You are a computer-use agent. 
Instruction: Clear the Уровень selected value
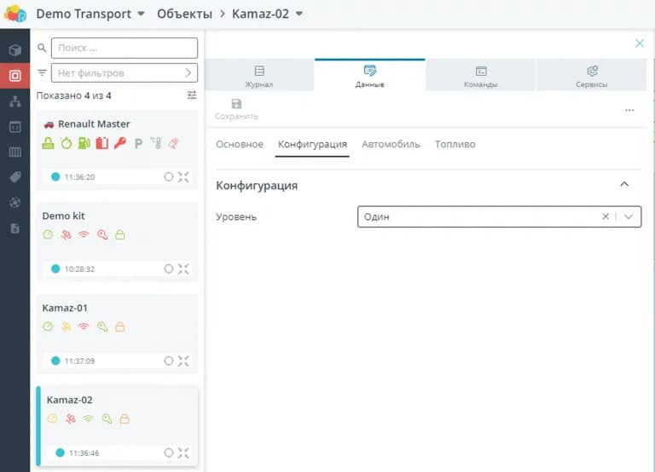(606, 216)
